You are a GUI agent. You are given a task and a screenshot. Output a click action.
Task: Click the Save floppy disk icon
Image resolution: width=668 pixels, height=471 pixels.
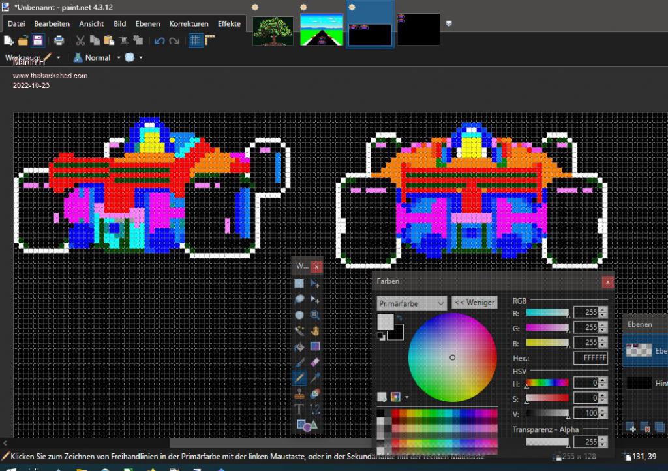(x=38, y=40)
